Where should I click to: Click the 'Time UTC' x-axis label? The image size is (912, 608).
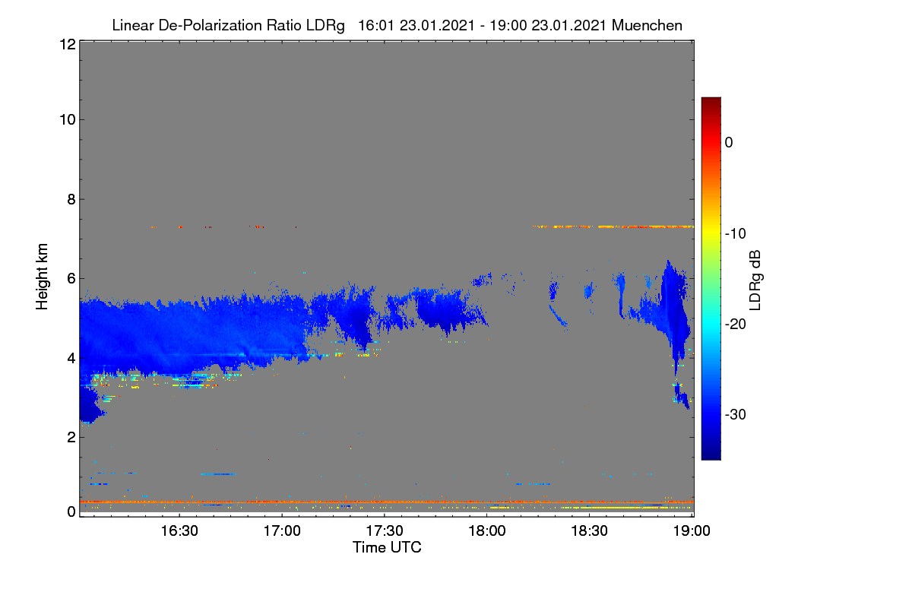tap(387, 547)
